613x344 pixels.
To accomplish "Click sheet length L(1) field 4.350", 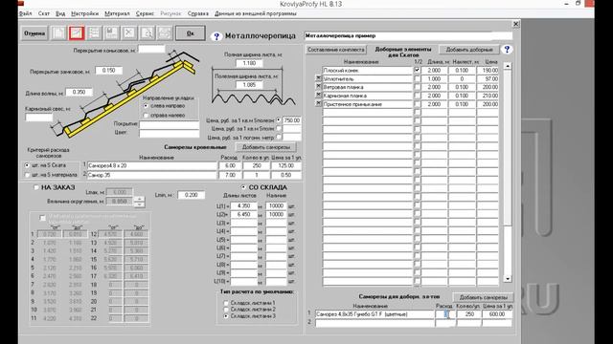I will [244, 205].
